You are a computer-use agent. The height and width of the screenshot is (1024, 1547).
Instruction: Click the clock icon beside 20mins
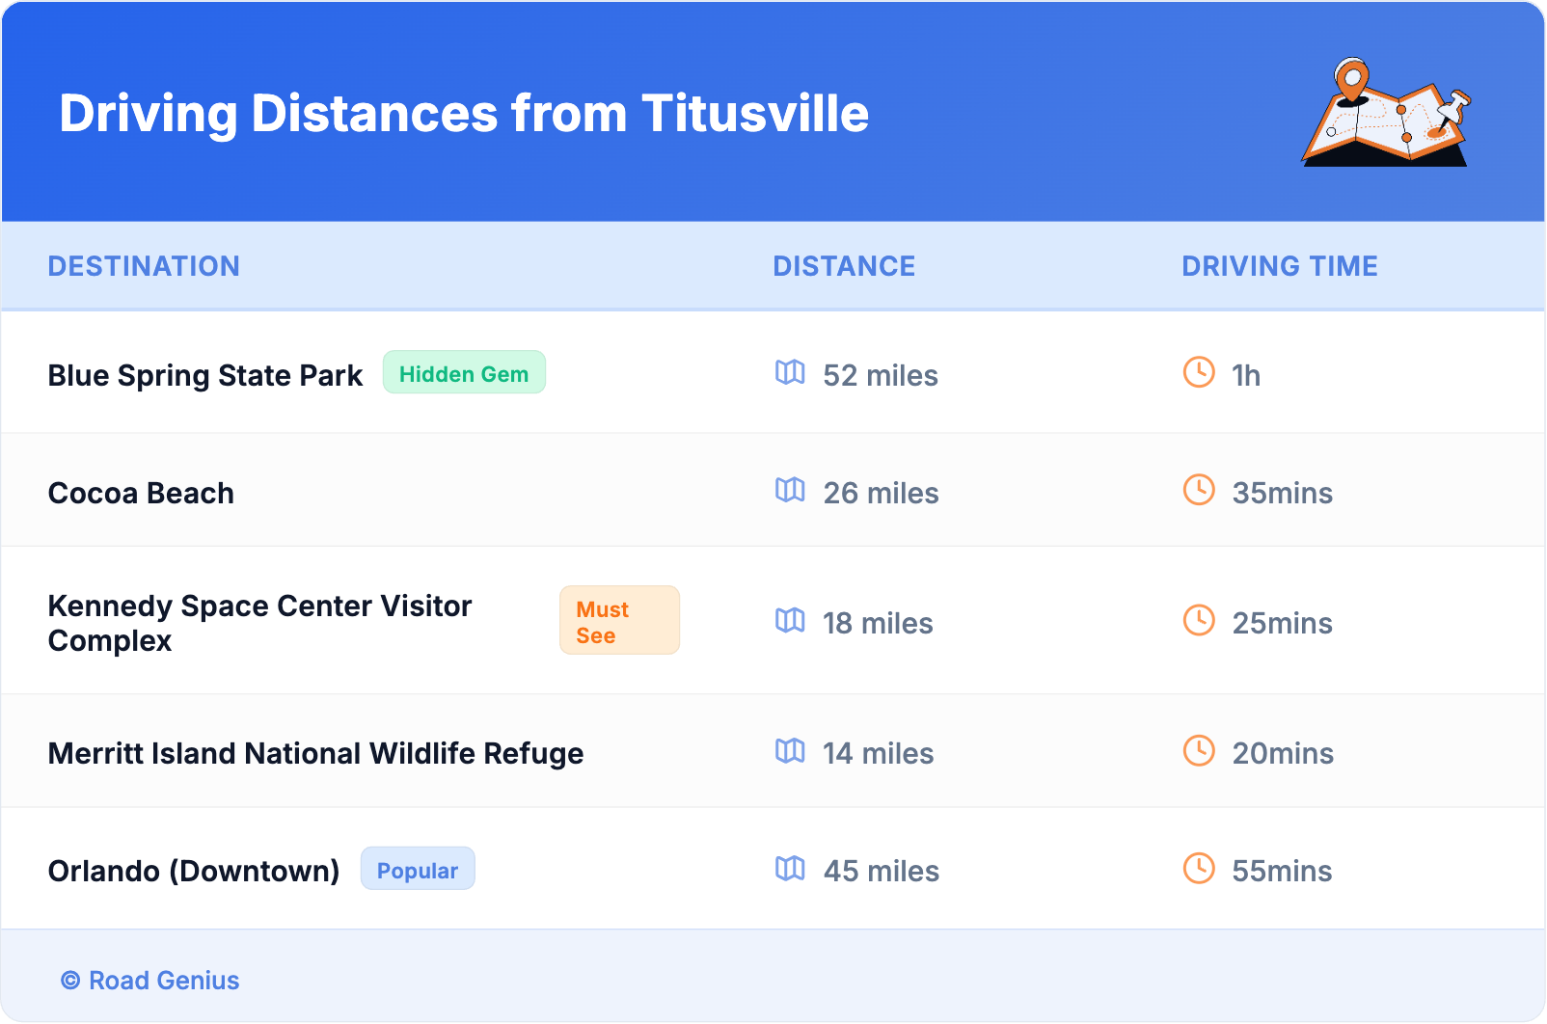tap(1199, 750)
